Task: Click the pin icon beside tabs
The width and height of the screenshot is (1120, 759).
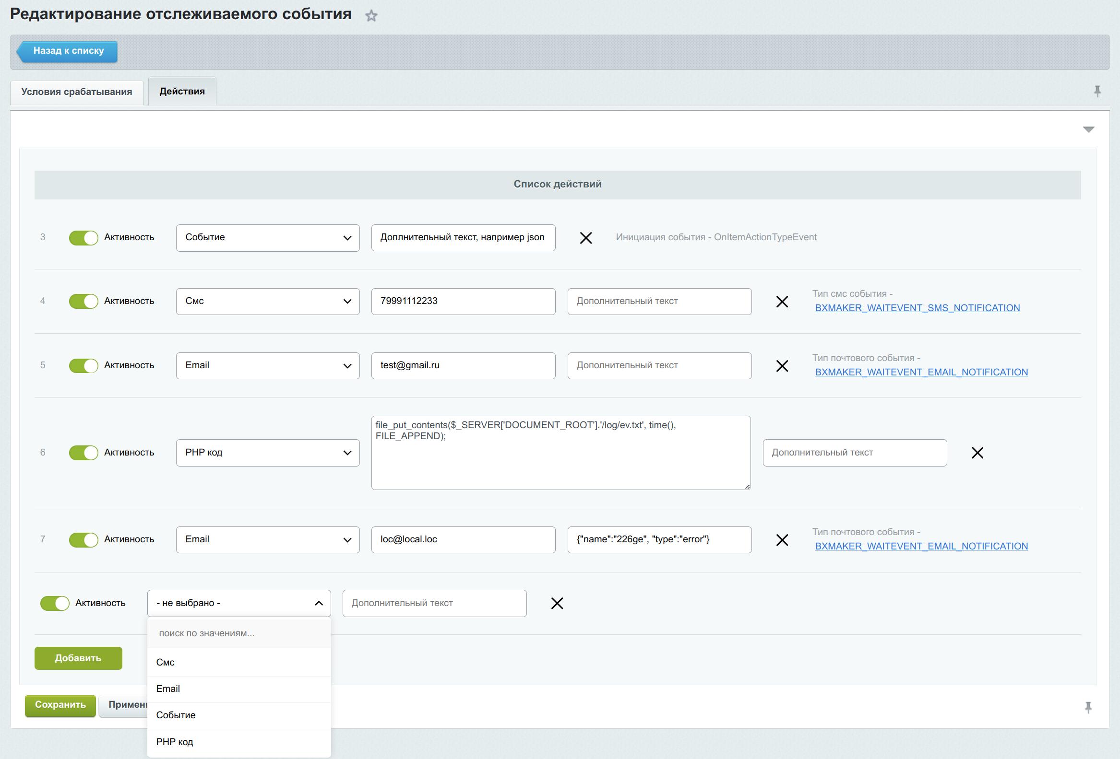Action: (1097, 91)
